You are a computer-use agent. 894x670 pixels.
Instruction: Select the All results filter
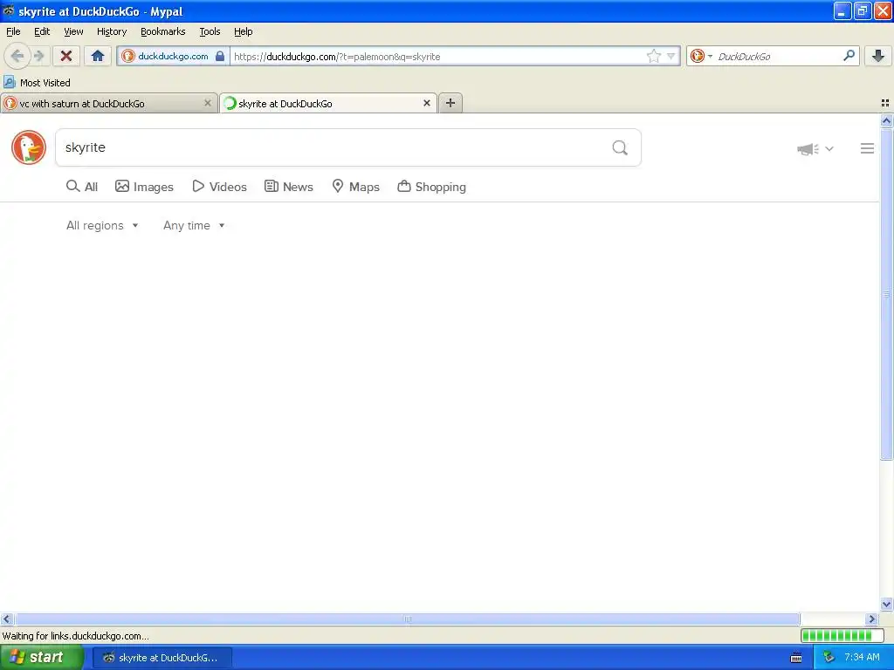coord(82,187)
